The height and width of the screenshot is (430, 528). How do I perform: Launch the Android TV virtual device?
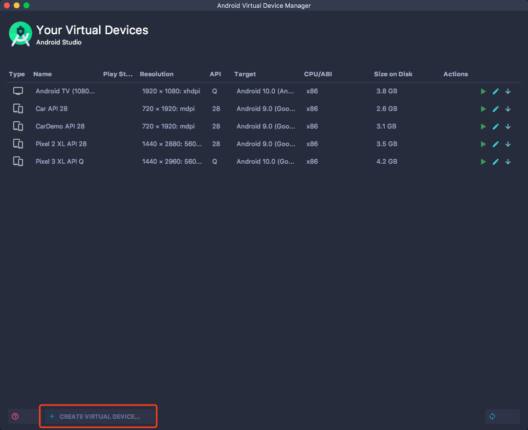tap(483, 91)
